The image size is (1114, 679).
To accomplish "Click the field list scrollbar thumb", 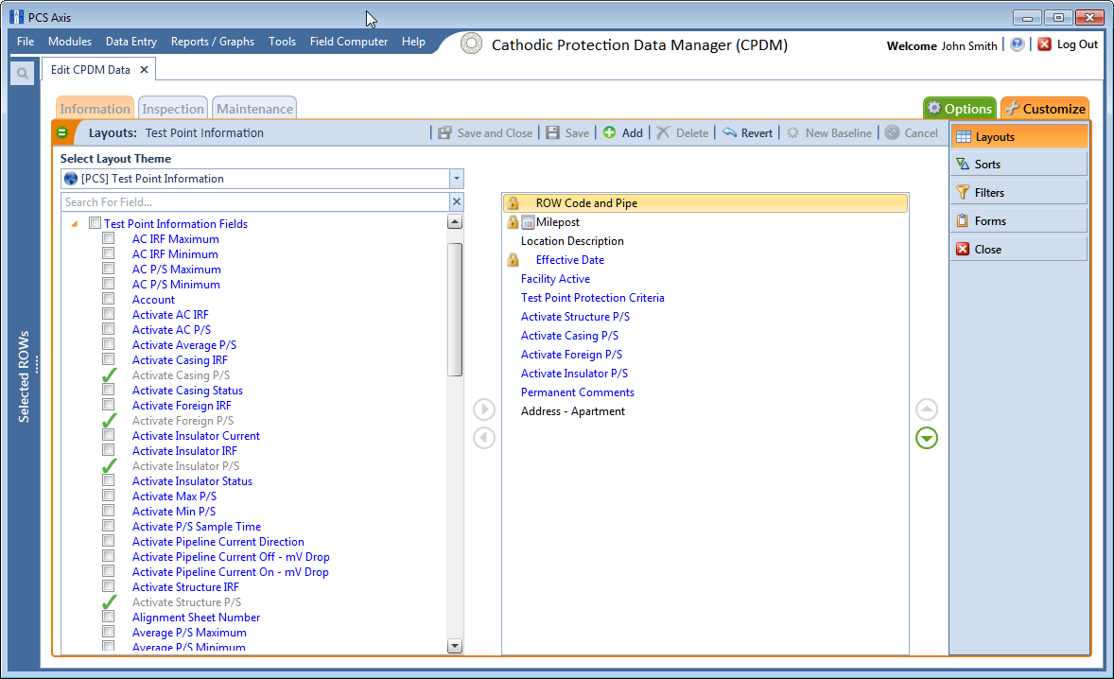I will click(455, 309).
